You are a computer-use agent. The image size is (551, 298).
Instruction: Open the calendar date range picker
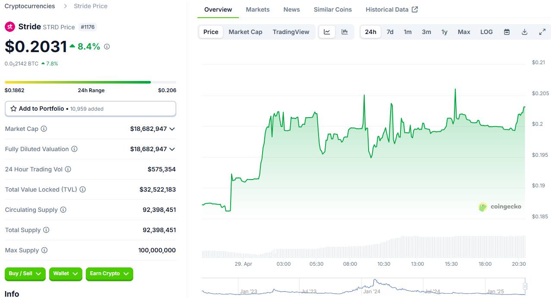coord(507,32)
